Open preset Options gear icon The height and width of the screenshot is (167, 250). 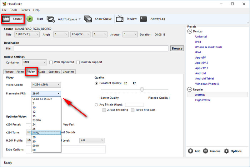coord(226,151)
